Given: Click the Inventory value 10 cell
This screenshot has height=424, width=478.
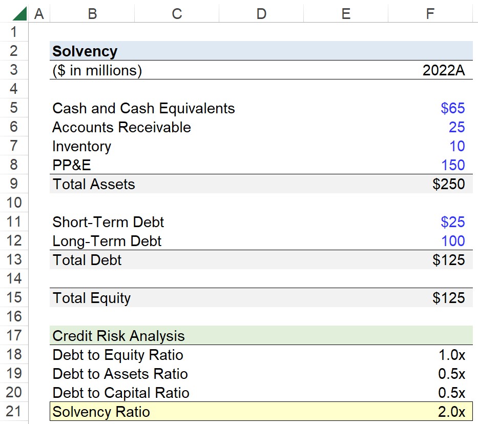Looking at the screenshot, I should pos(430,146).
